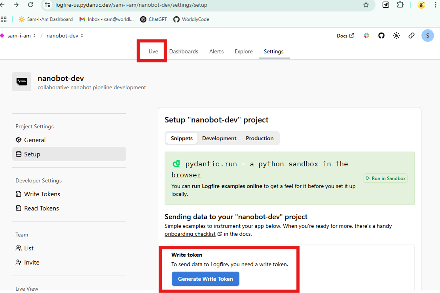This screenshot has width=440, height=293.
Task: Open the onboarding checklist link
Action: [190, 234]
